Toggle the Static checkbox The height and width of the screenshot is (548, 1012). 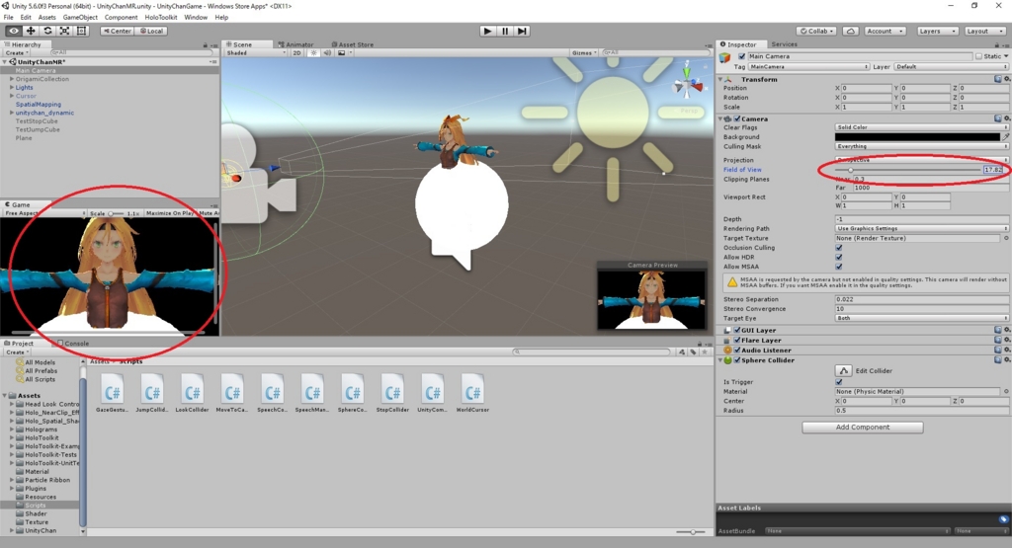[979, 56]
